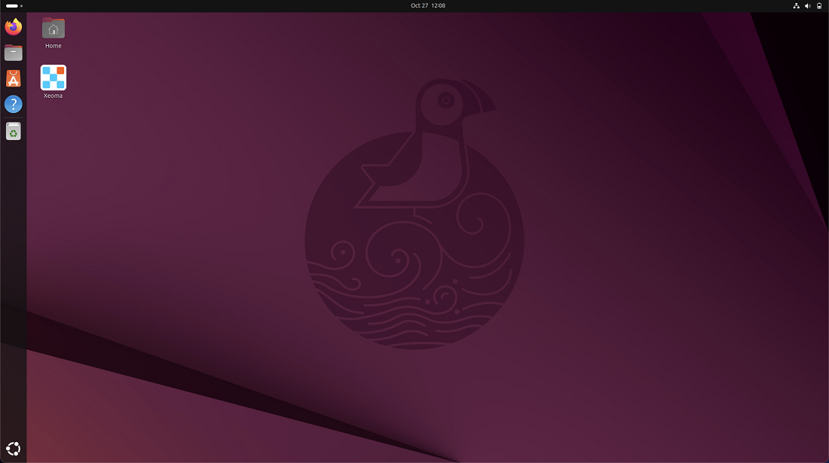Select the Xeoma desktop icon
The height and width of the screenshot is (463, 829).
coord(53,78)
